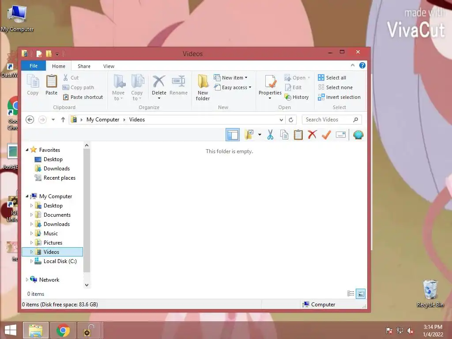
Task: Click the Forward navigation arrow
Action: point(42,119)
